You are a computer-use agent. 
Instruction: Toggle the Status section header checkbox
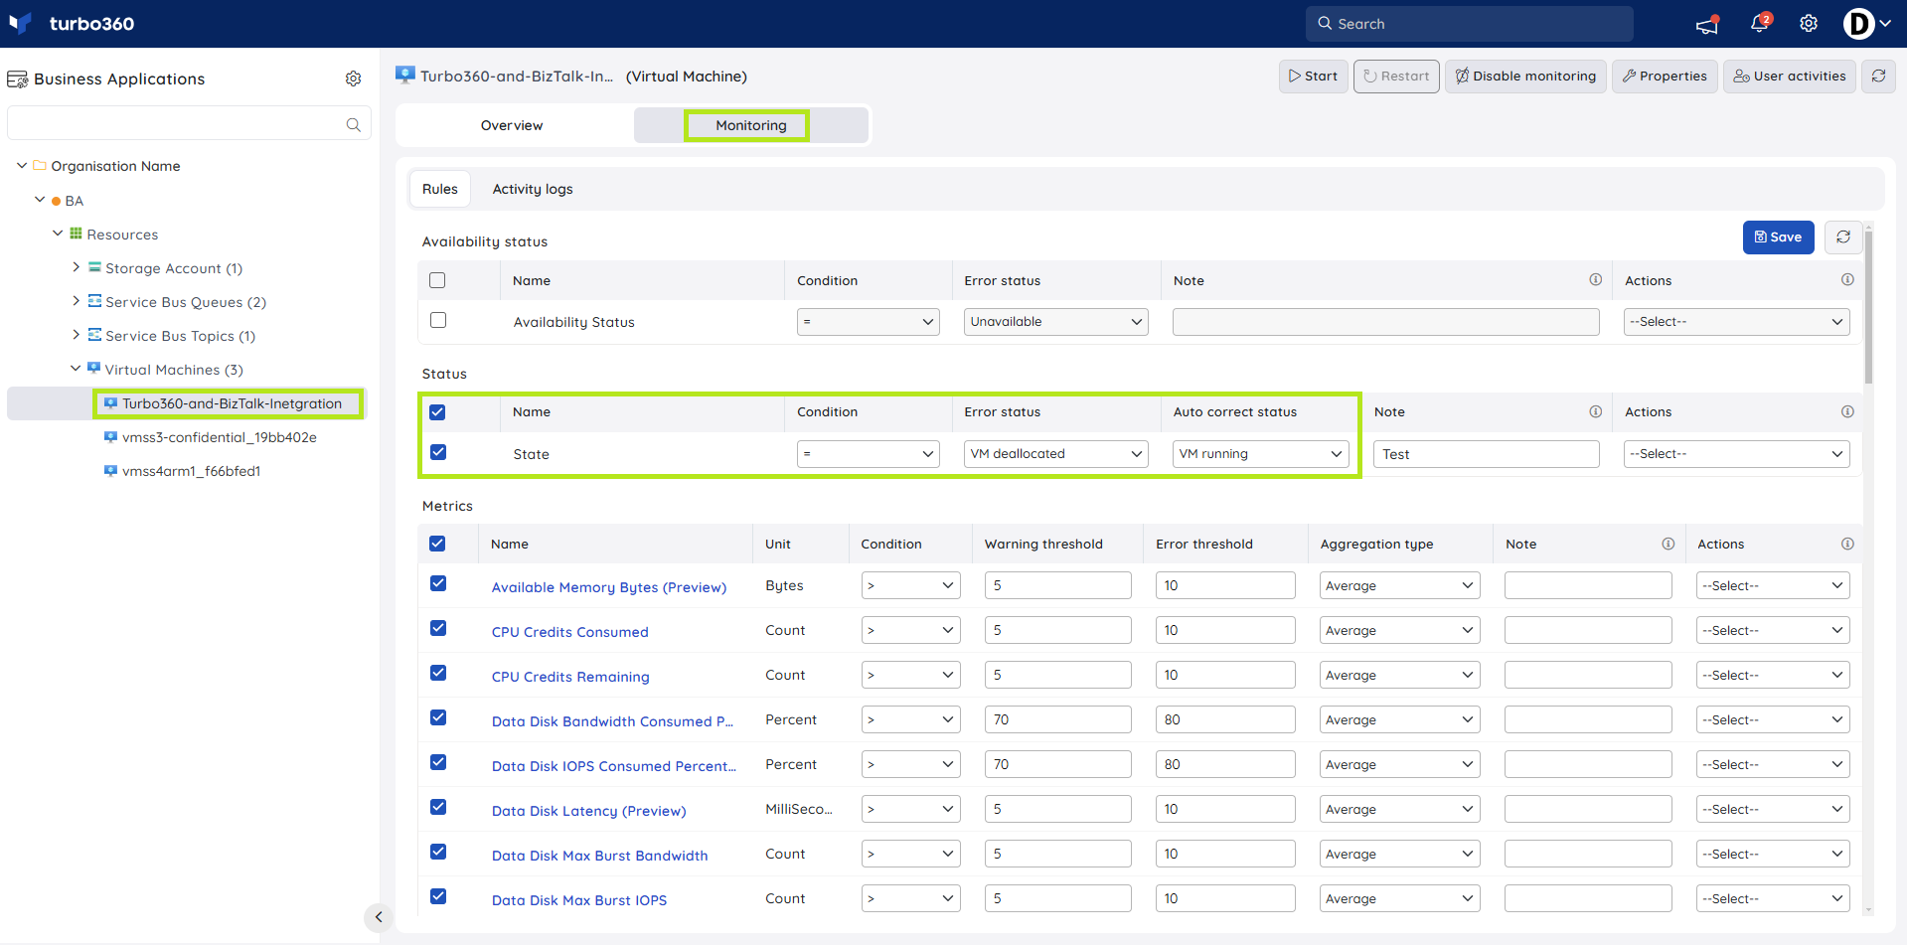click(x=437, y=411)
